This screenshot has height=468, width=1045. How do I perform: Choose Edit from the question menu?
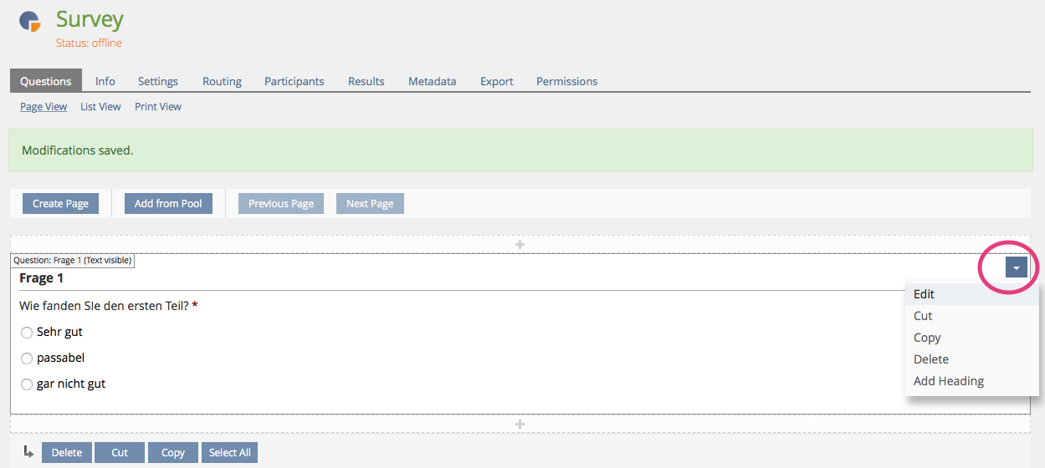pyautogui.click(x=924, y=294)
